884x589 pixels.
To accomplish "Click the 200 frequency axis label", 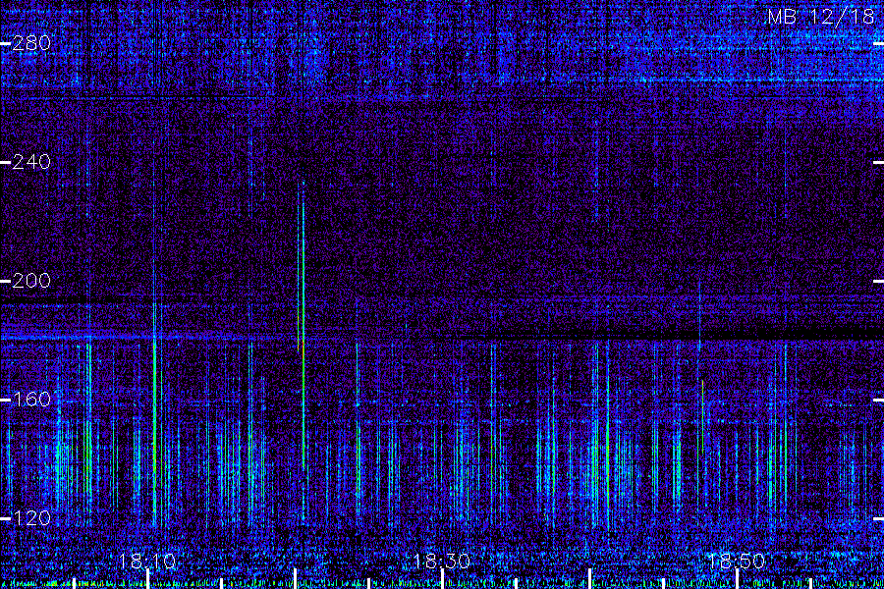I will tap(31, 281).
